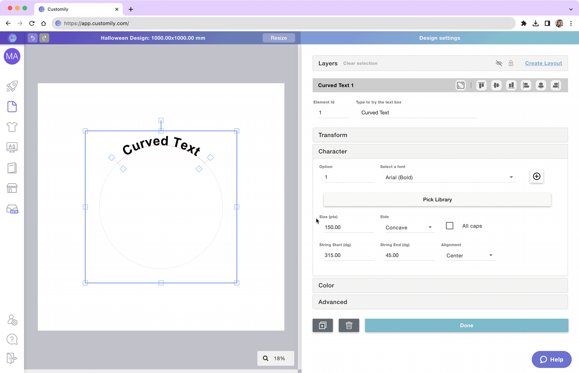Click the Resize button
Viewport: 579px width, 373px height.
(279, 38)
